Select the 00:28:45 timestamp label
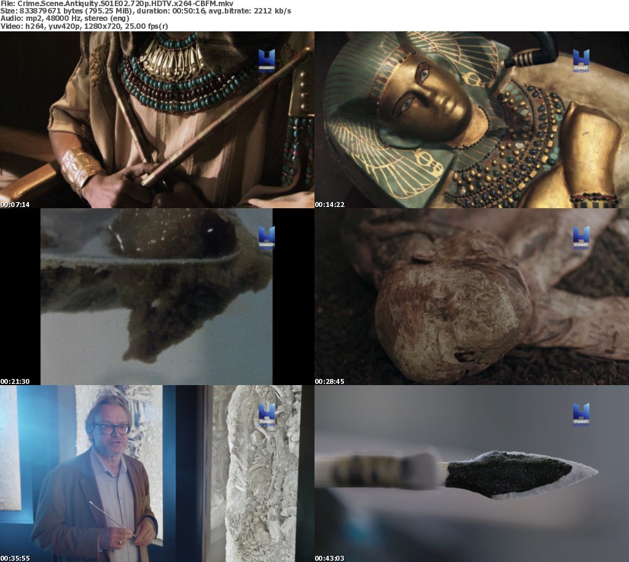 click(x=329, y=381)
